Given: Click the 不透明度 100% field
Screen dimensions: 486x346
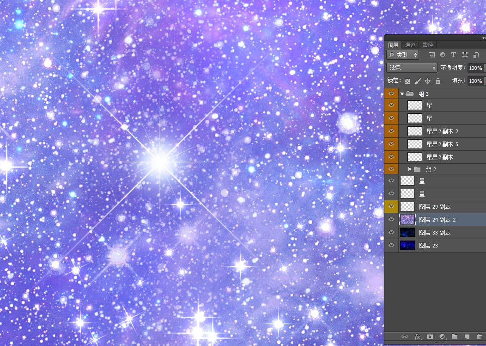Looking at the screenshot, I should point(475,68).
